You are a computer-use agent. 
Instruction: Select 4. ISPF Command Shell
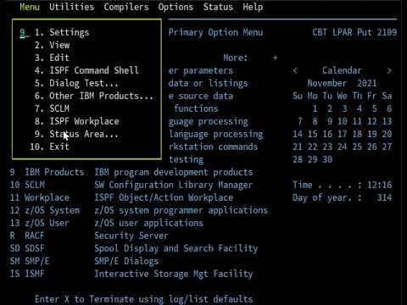coord(86,70)
